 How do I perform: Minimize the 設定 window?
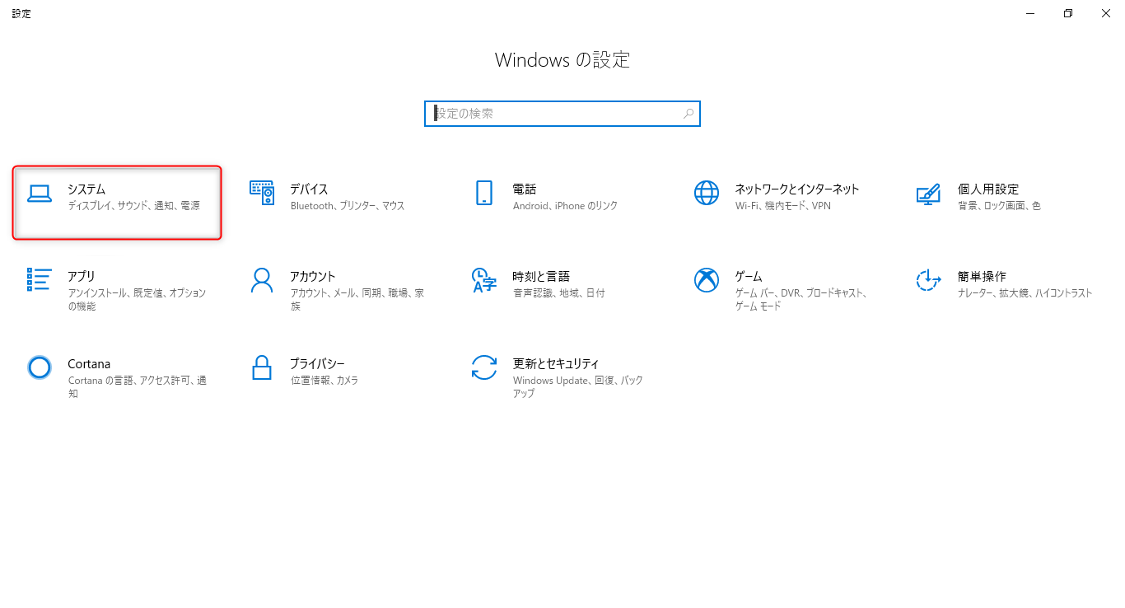[1030, 13]
